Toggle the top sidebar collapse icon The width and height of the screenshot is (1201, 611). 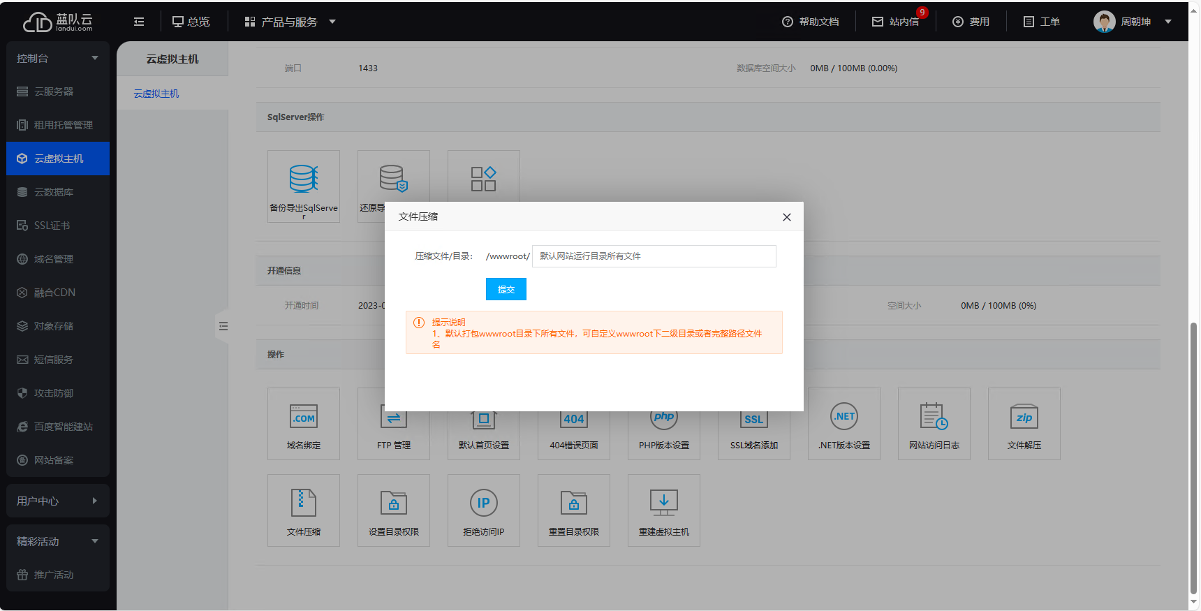click(x=139, y=22)
